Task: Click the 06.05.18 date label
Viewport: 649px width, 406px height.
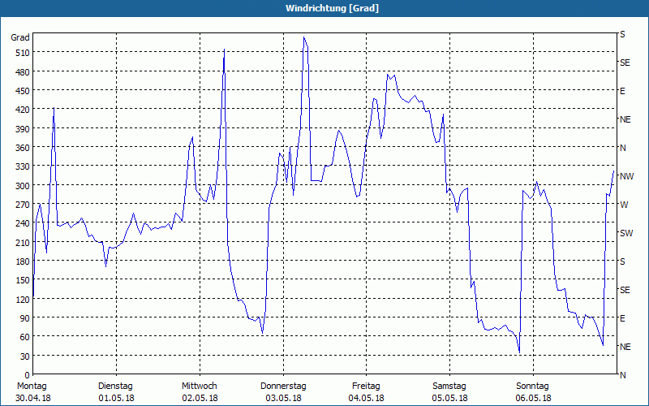Action: (534, 398)
